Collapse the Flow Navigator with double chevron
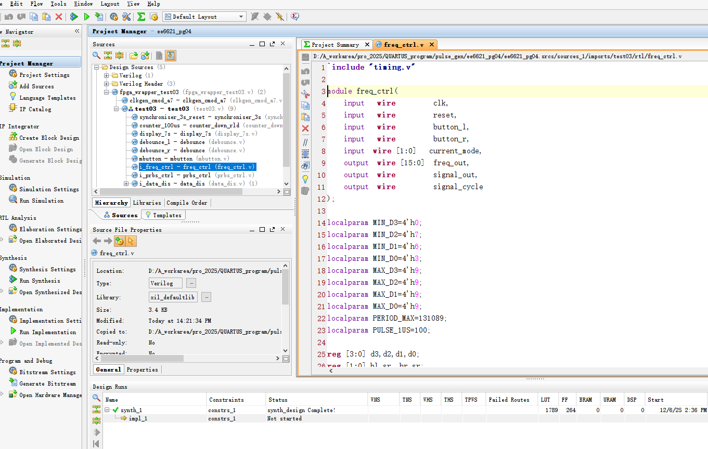Viewport: 708px width, 449px height. pyautogui.click(x=77, y=31)
